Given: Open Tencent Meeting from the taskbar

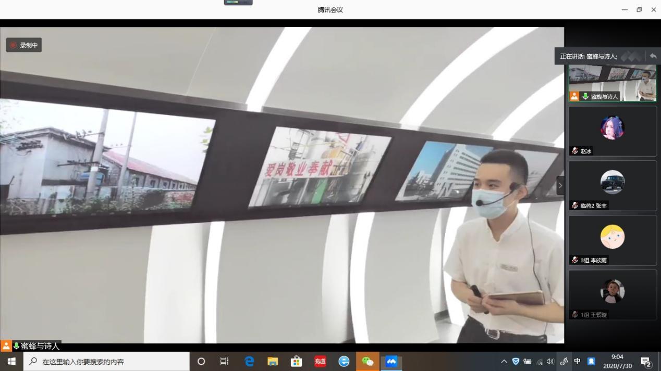Looking at the screenshot, I should [x=391, y=362].
